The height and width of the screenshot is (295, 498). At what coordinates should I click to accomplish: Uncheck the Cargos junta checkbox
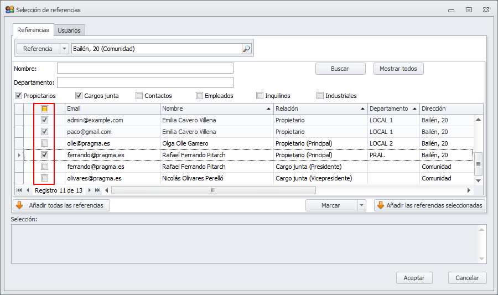pyautogui.click(x=79, y=96)
